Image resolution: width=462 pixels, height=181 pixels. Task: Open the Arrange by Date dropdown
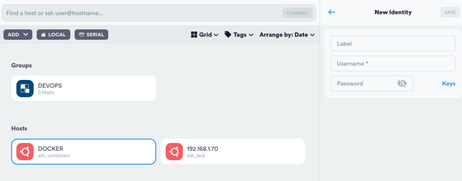click(x=287, y=35)
